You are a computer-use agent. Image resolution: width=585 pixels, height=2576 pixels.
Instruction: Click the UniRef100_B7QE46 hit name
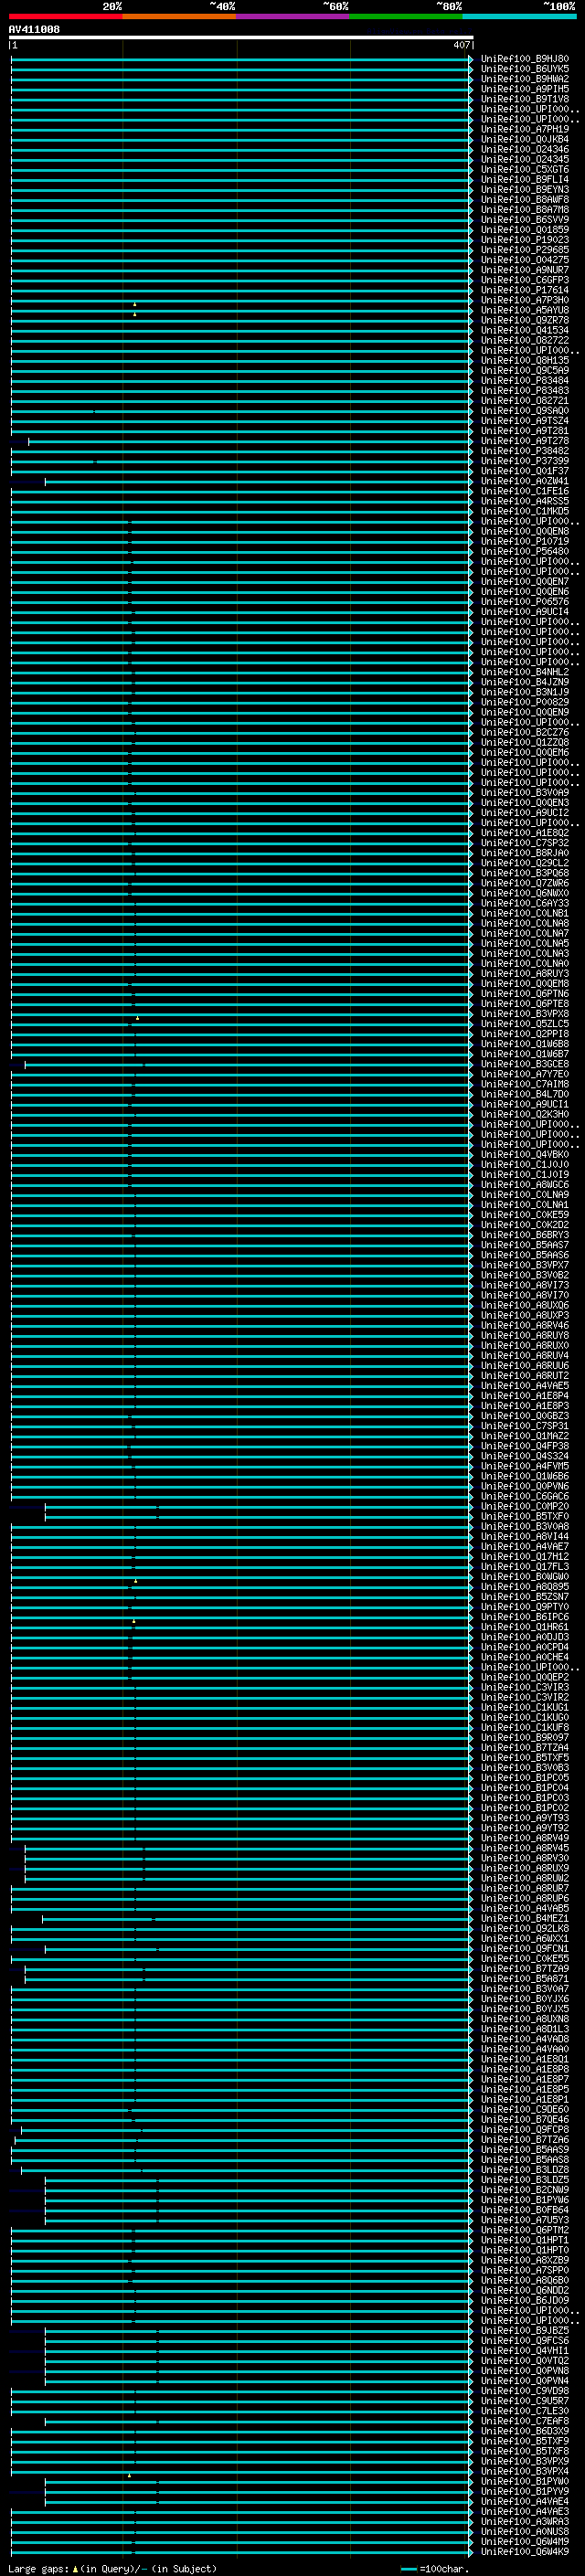coord(525,2120)
